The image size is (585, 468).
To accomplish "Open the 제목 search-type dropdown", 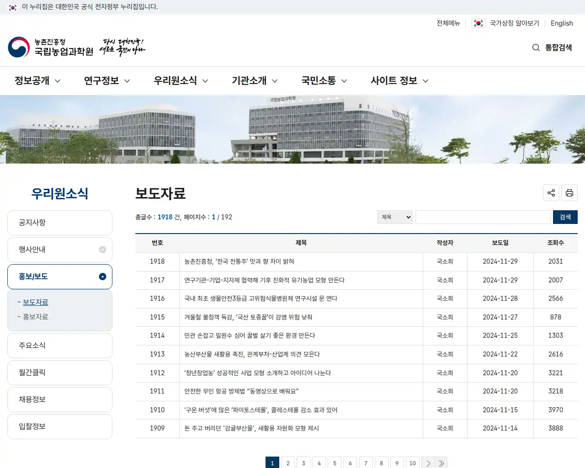I will pyautogui.click(x=395, y=217).
